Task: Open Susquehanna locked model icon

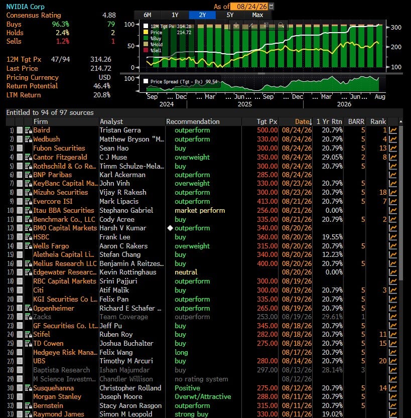Action: (28, 388)
